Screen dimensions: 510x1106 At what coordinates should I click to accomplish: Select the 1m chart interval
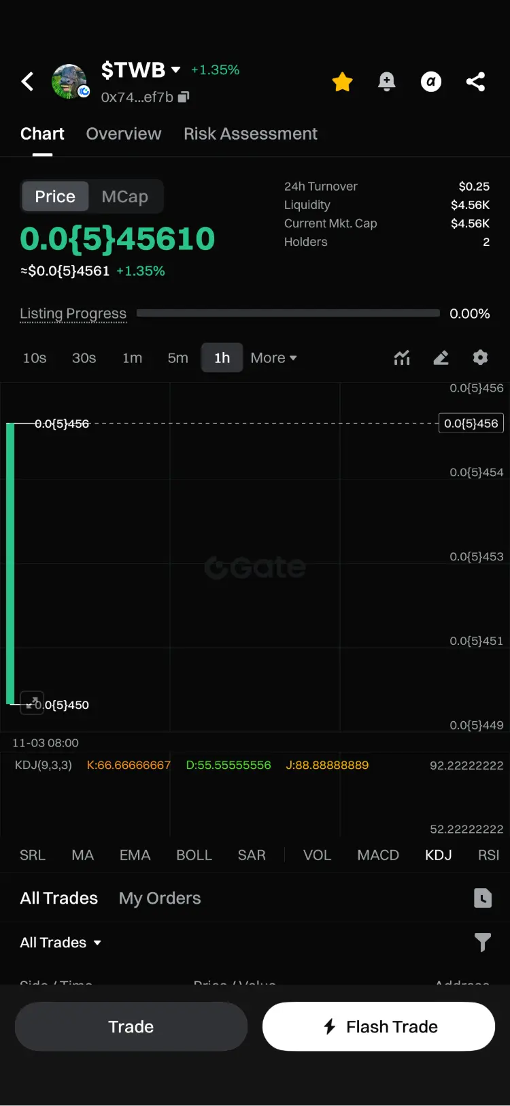tap(133, 358)
